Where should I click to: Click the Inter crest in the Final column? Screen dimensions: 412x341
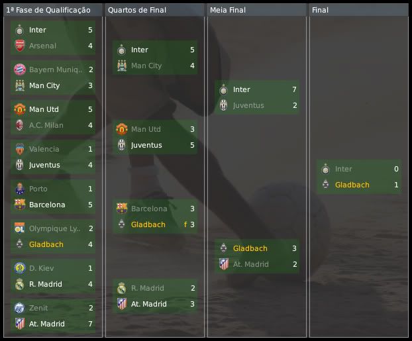pos(325,169)
